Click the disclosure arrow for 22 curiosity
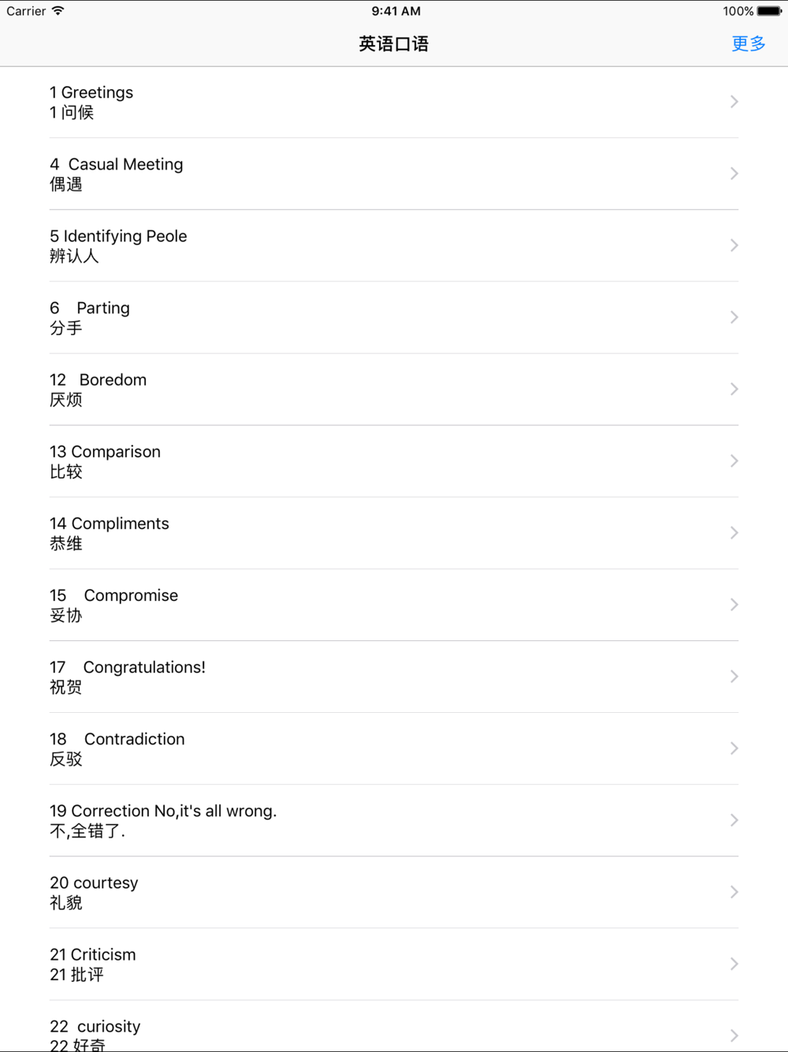Viewport: 788px width, 1052px height. point(734,1035)
